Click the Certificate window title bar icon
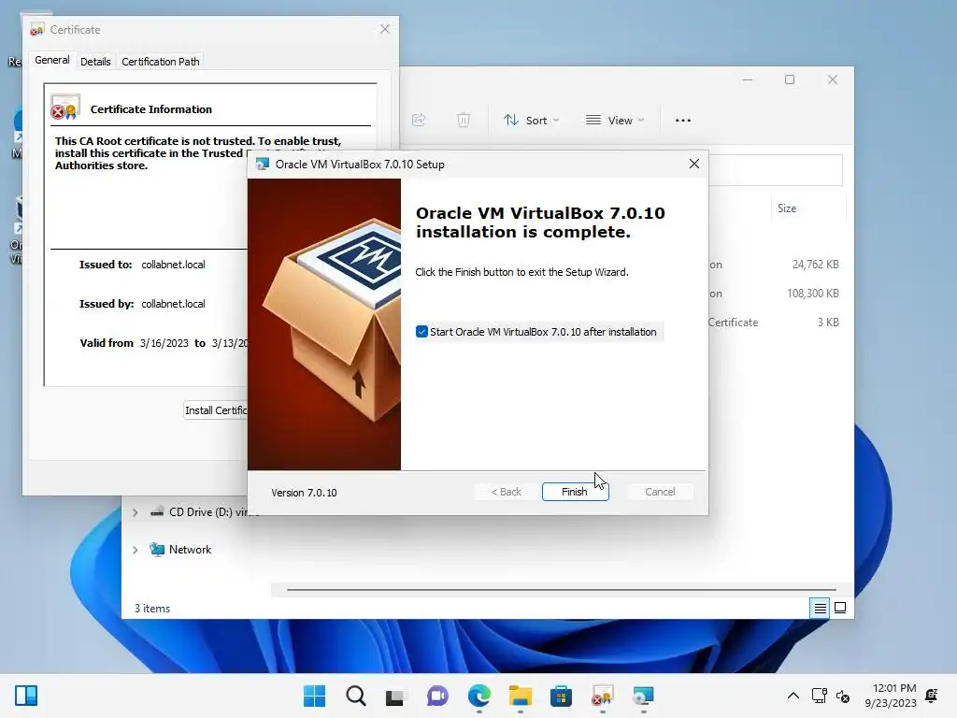 pos(37,29)
